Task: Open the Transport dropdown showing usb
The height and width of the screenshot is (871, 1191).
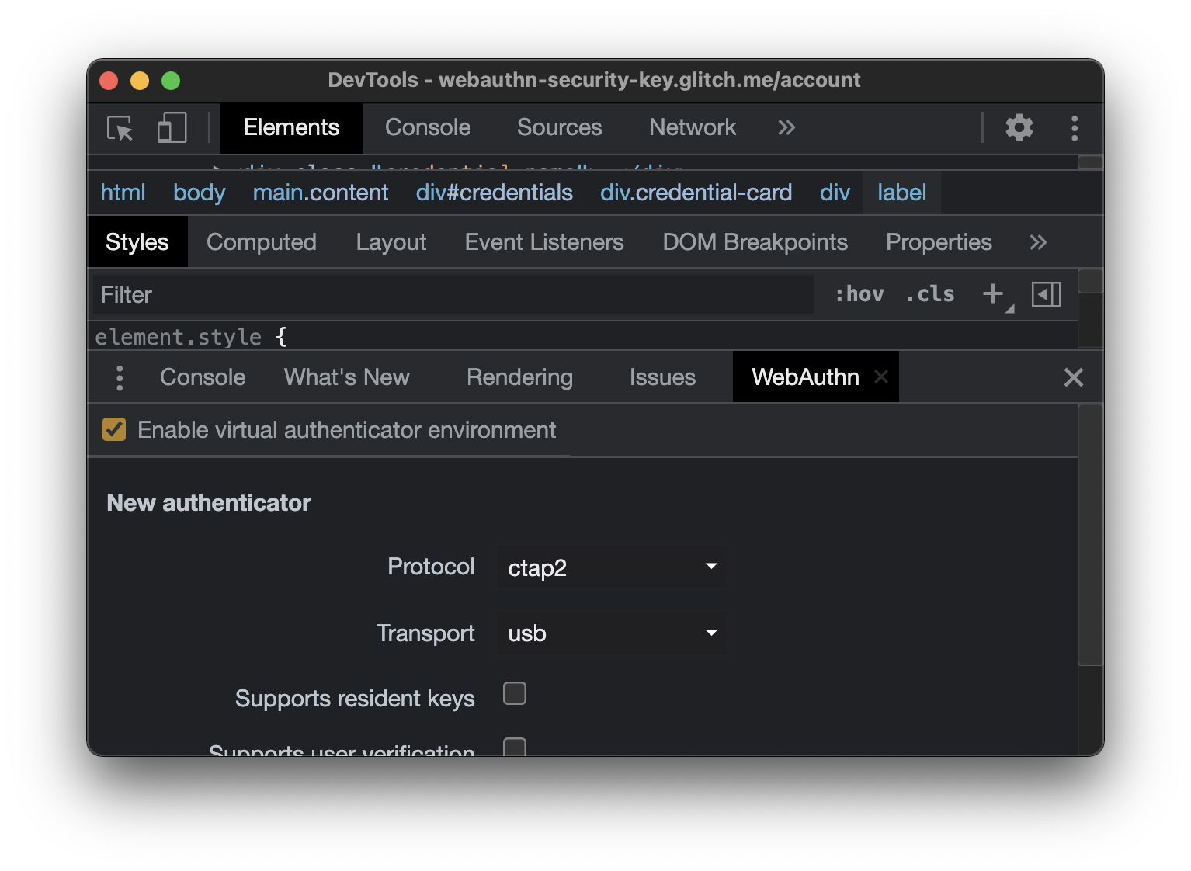Action: click(x=611, y=633)
